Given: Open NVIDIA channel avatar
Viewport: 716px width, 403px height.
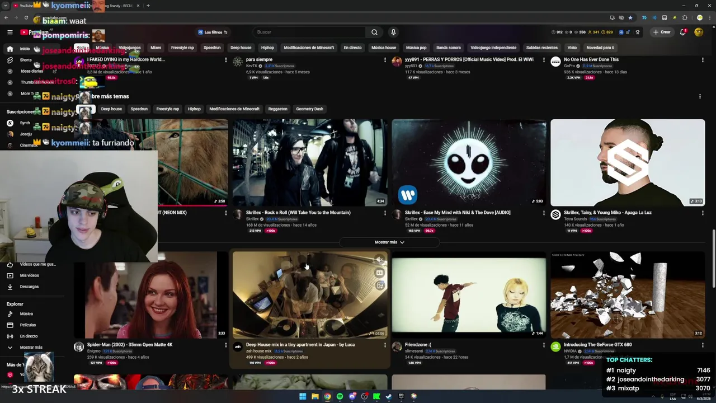Looking at the screenshot, I should coord(555,347).
